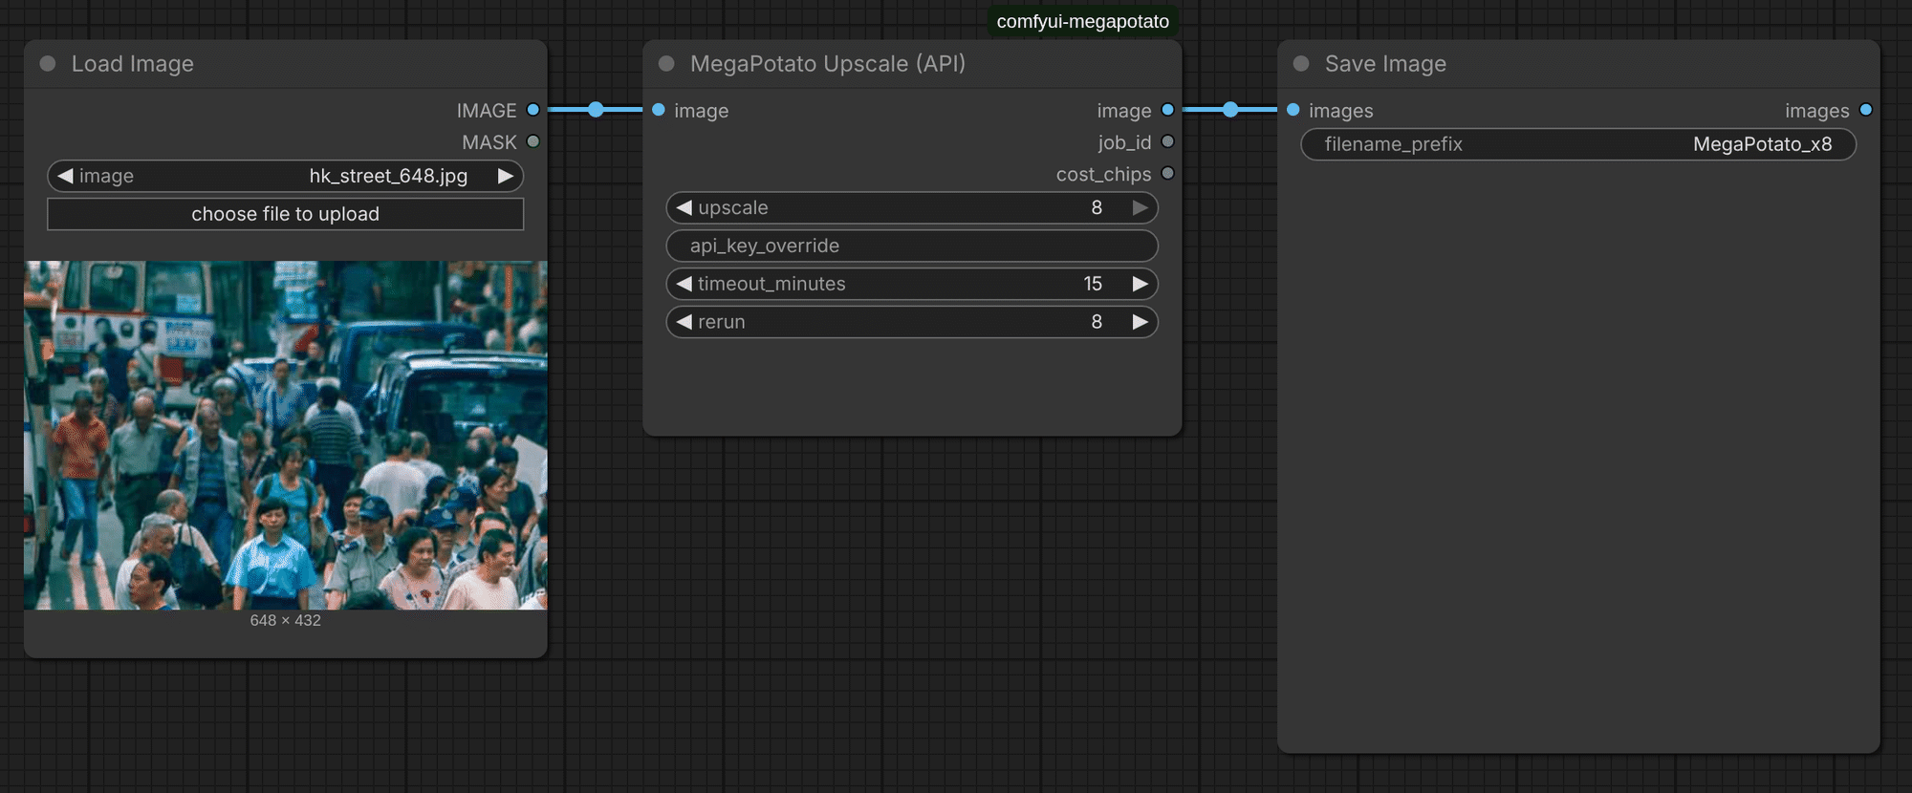The height and width of the screenshot is (793, 1912).
Task: Click the timeout_minutes value field showing 15
Action: (912, 284)
